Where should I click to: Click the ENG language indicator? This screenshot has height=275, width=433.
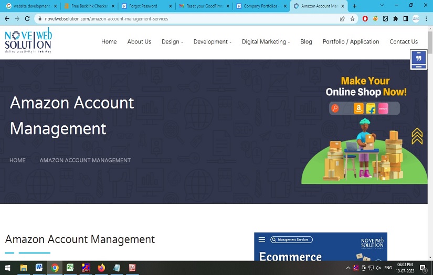click(388, 268)
